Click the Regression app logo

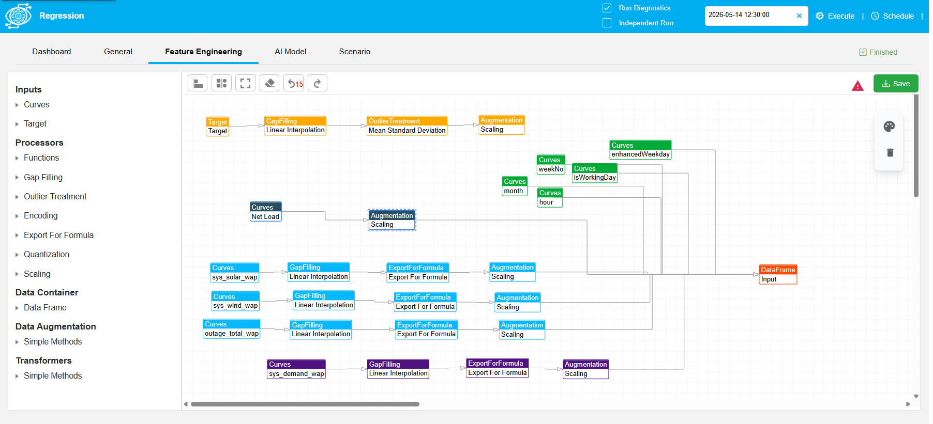[x=18, y=15]
